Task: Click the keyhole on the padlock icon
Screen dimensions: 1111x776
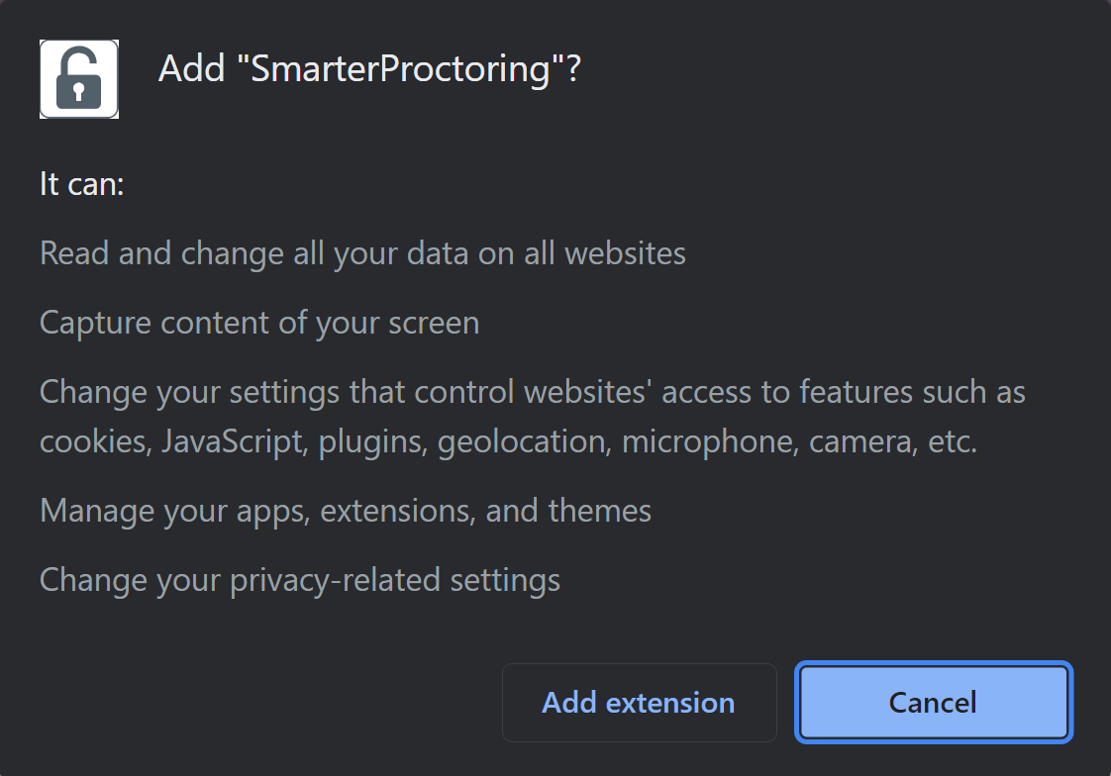Action: 78,89
